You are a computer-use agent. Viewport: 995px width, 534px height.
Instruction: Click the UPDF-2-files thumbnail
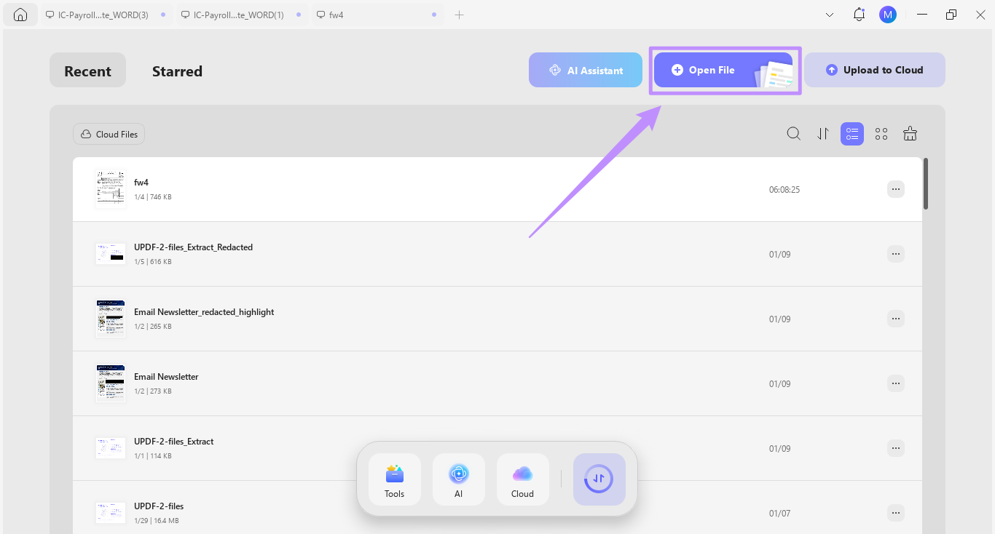click(x=111, y=513)
